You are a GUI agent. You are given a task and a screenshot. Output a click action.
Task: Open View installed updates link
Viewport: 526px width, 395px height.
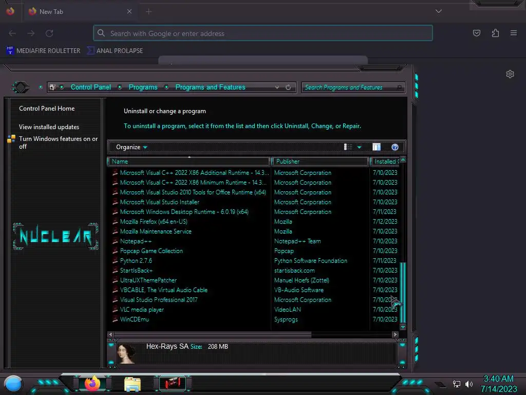(x=49, y=127)
